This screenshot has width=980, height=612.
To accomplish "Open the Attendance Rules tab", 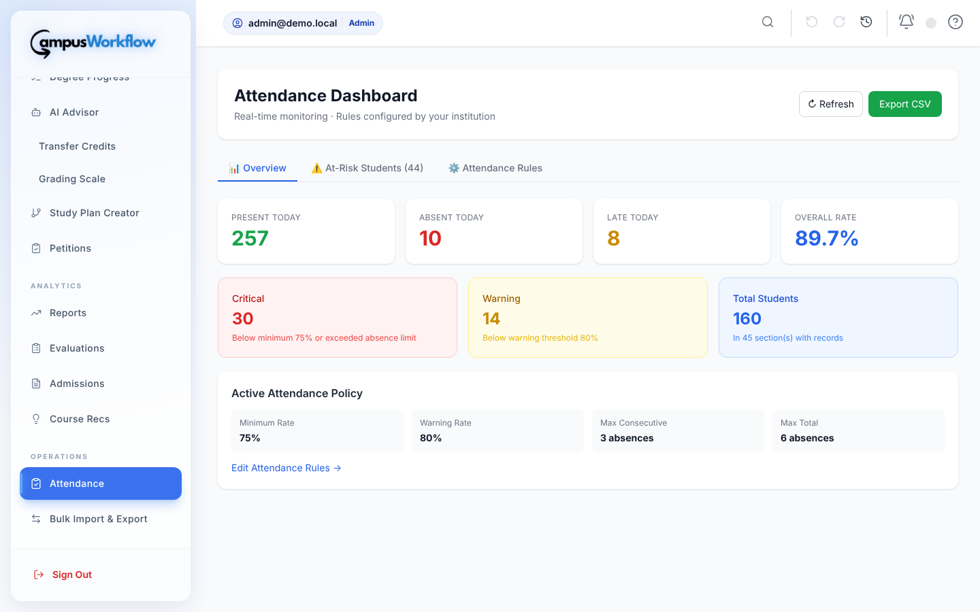I will point(495,168).
